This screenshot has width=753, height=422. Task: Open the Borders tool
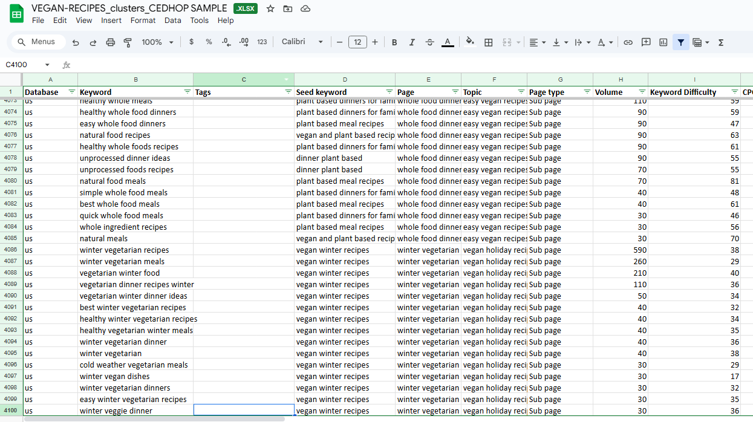pyautogui.click(x=489, y=42)
